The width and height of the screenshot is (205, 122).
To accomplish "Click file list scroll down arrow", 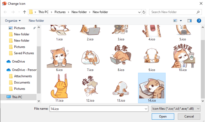I will [x=203, y=101].
